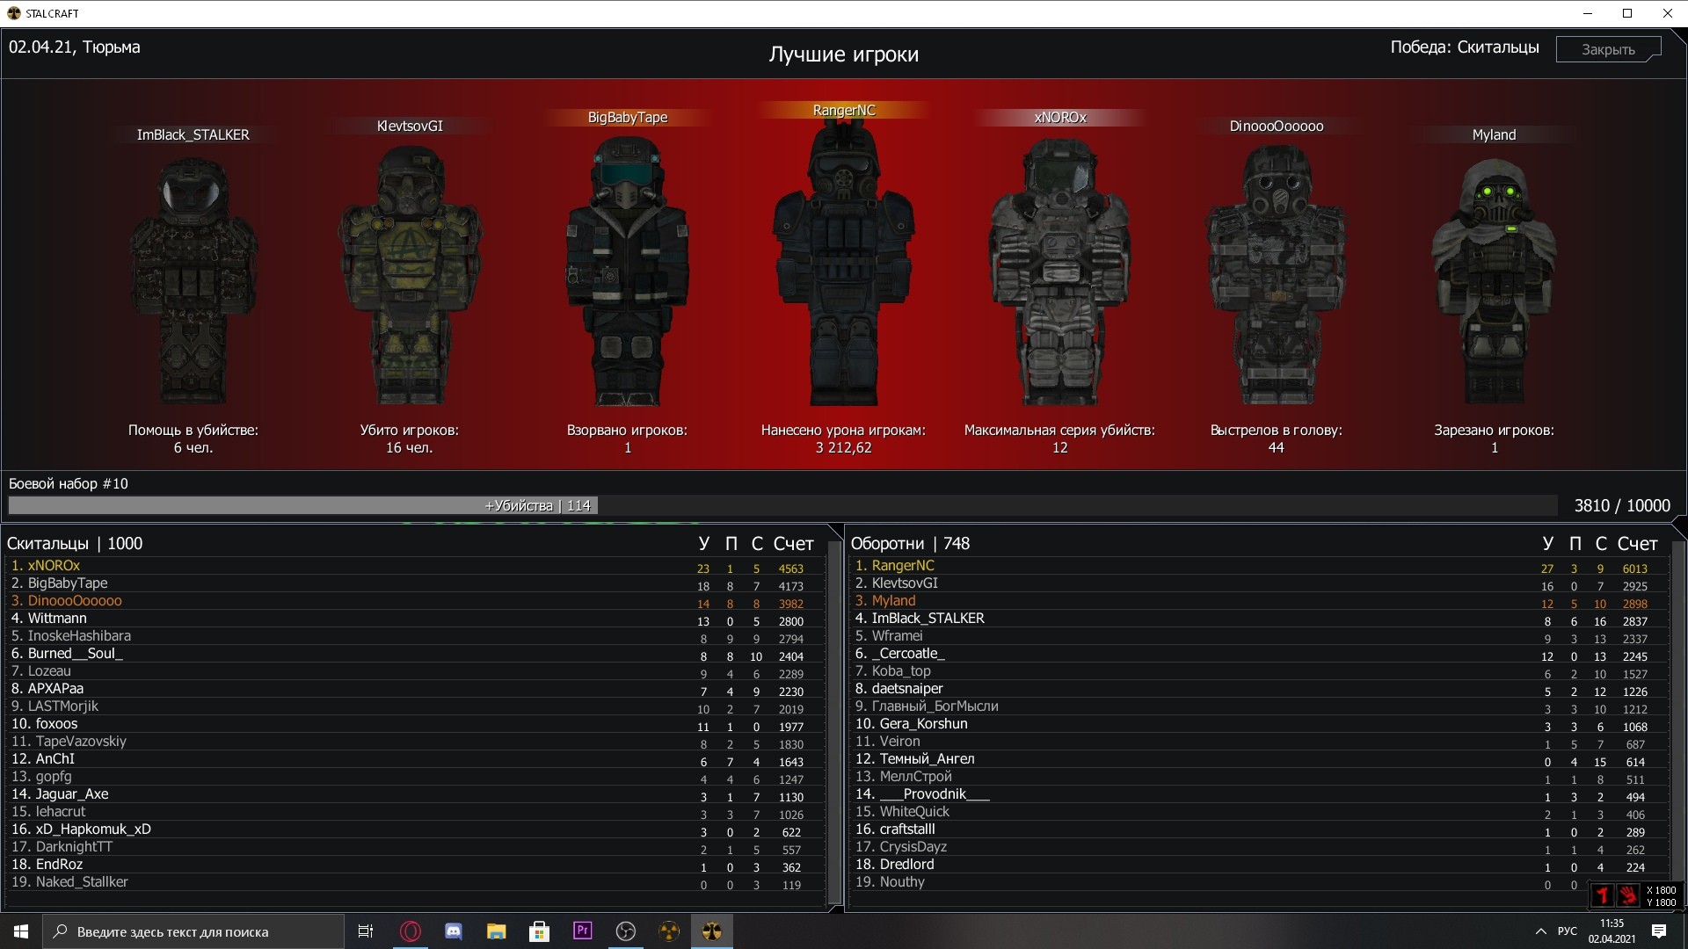1688x949 pixels.
Task: Open File Explorer from taskbar
Action: coord(496,931)
